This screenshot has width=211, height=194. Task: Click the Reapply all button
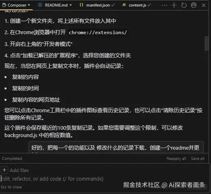176,159
